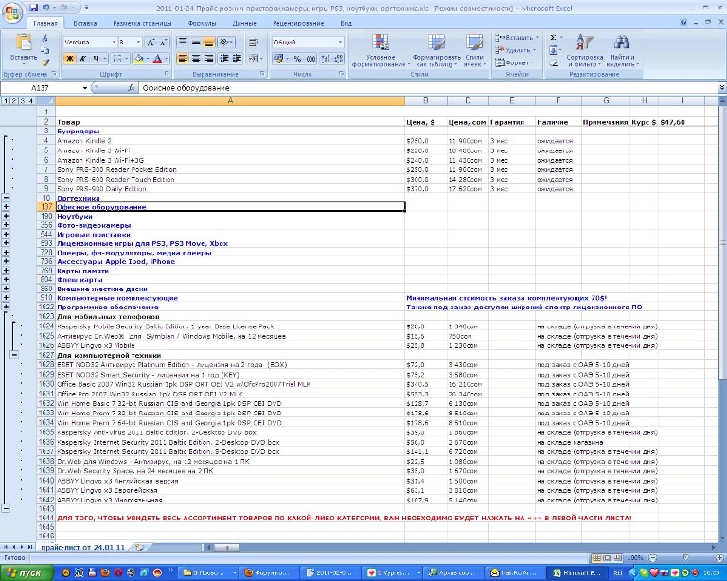727x581 pixels.
Task: Click Удалить in the Ячейки group
Action: click(515, 50)
